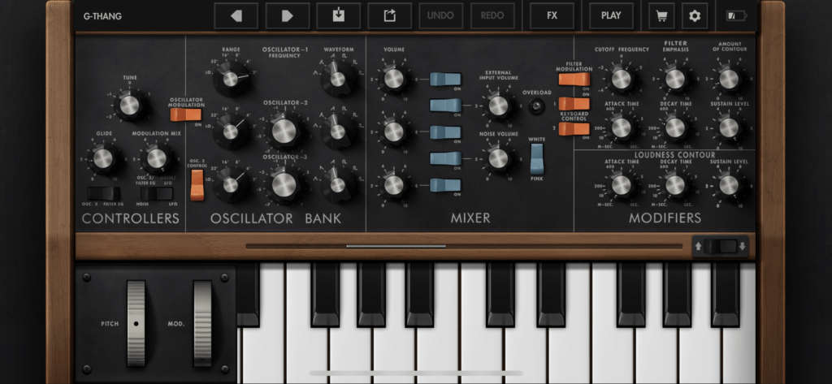
Task: Click the Modulation Mix knob
Action: point(157,158)
